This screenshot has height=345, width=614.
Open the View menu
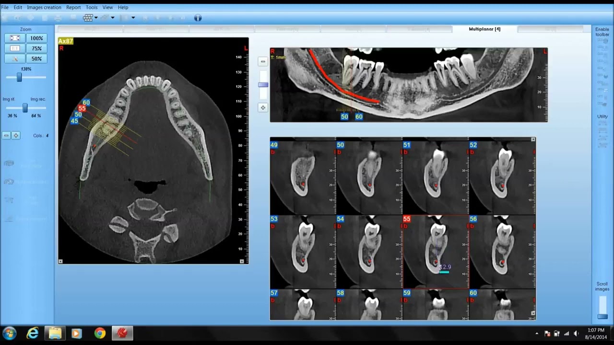pos(107,7)
